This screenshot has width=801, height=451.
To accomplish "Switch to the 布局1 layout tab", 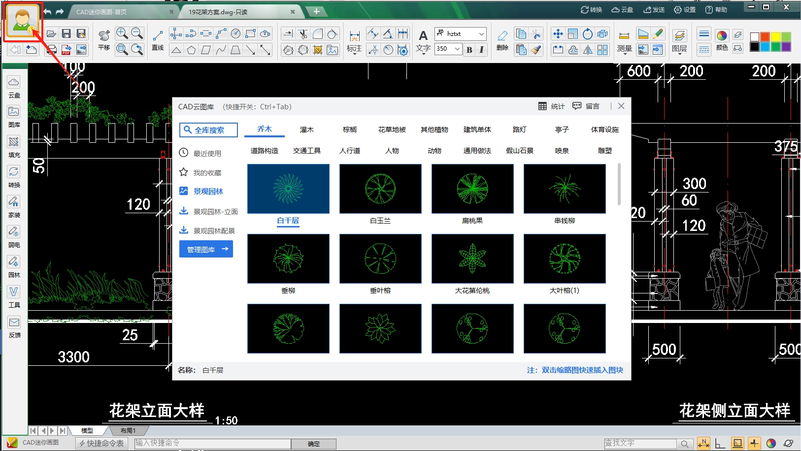I will click(128, 430).
